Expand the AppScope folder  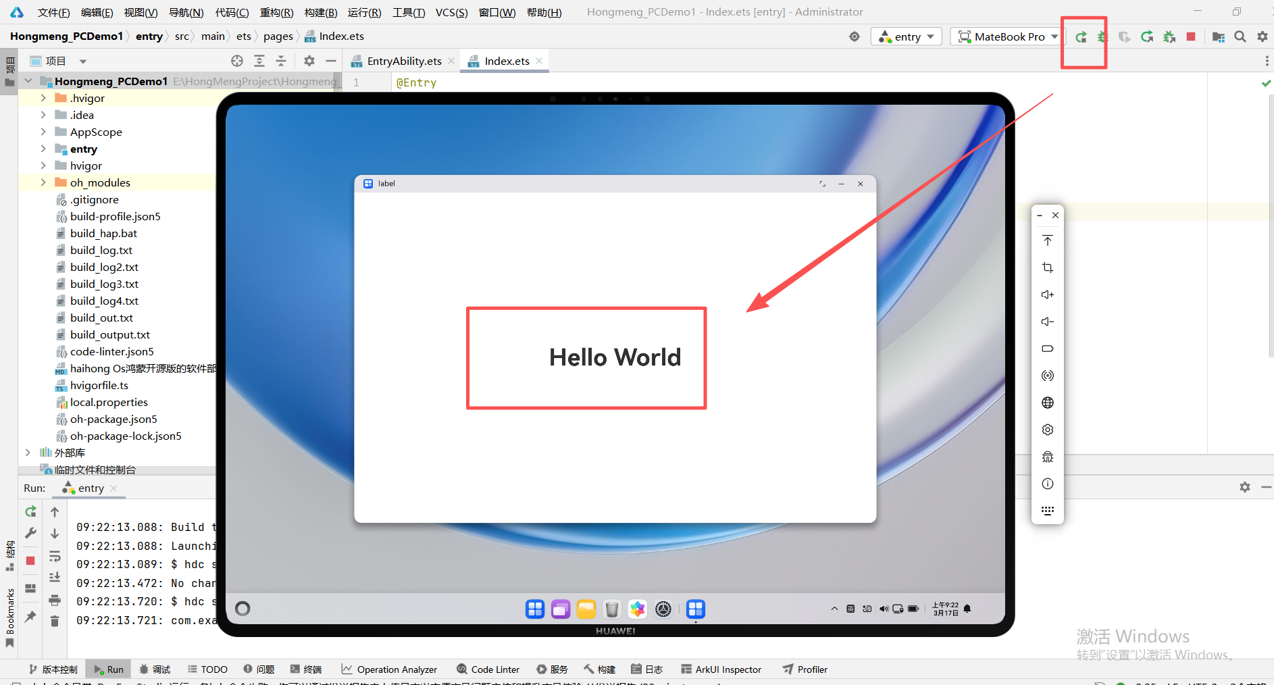[43, 132]
